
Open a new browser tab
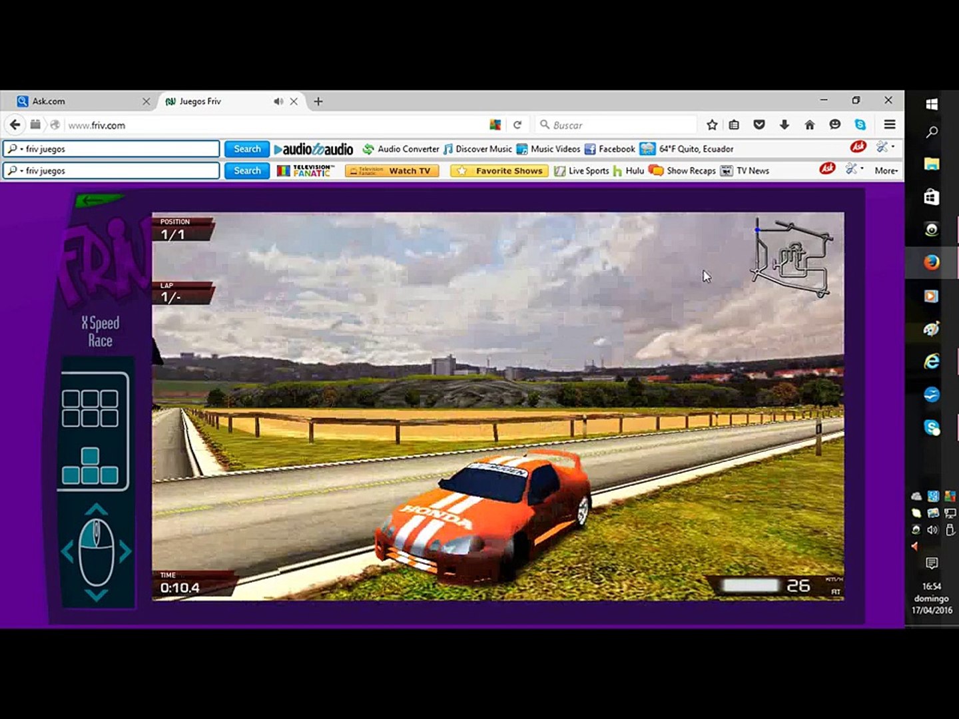(x=318, y=101)
